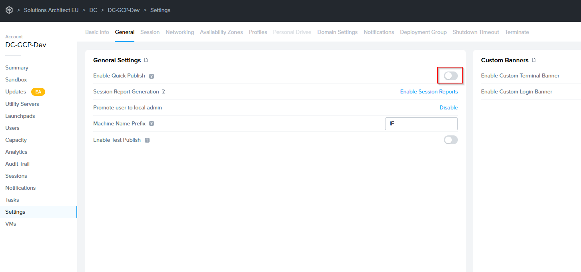581x272 pixels.
Task: Click the Frame cube logo icon
Action: click(x=9, y=10)
